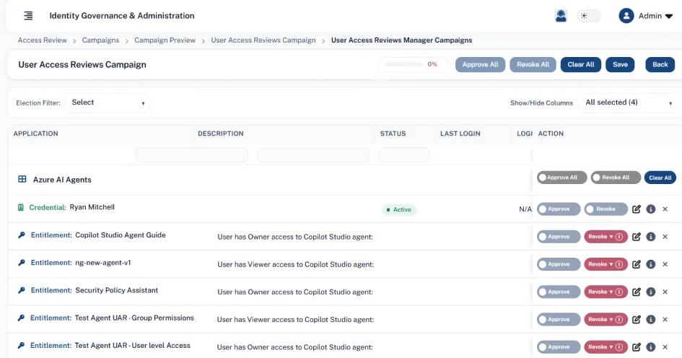Open info icon for Ryan Mitchell credential
The width and height of the screenshot is (682, 358).
(x=651, y=209)
